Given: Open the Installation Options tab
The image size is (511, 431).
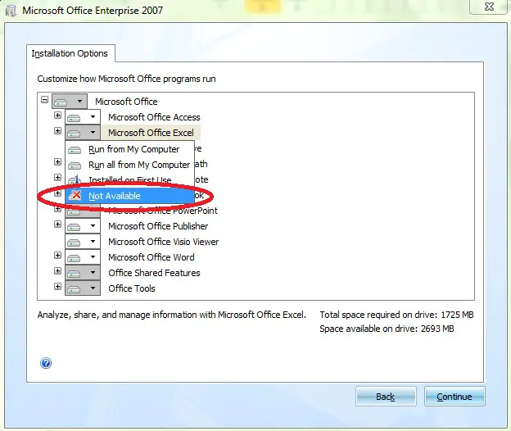Looking at the screenshot, I should click(x=70, y=53).
